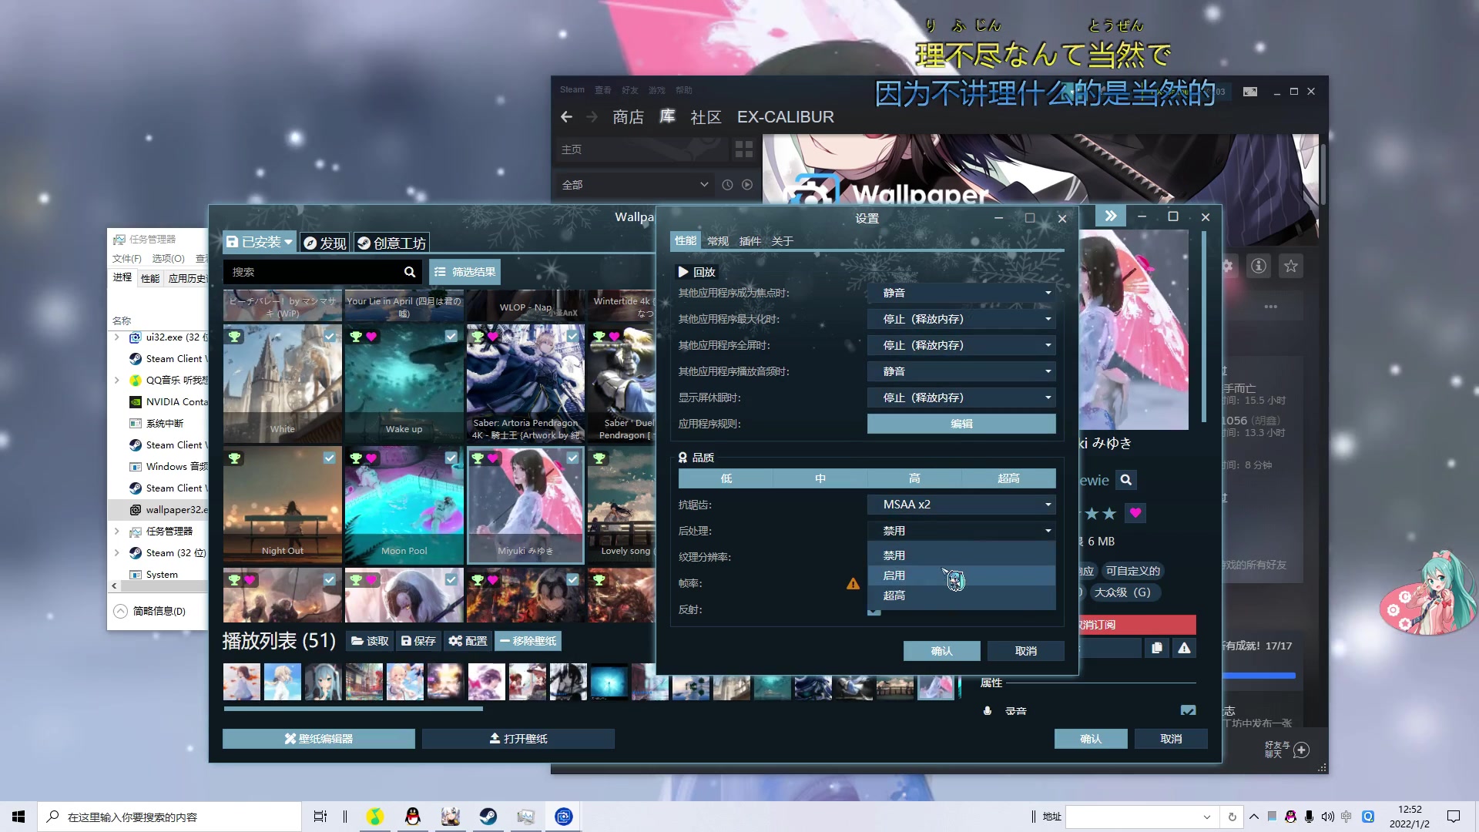This screenshot has width=1479, height=832.
Task: Expand the 其他应用程序全屏时 dropdown
Action: [1048, 344]
